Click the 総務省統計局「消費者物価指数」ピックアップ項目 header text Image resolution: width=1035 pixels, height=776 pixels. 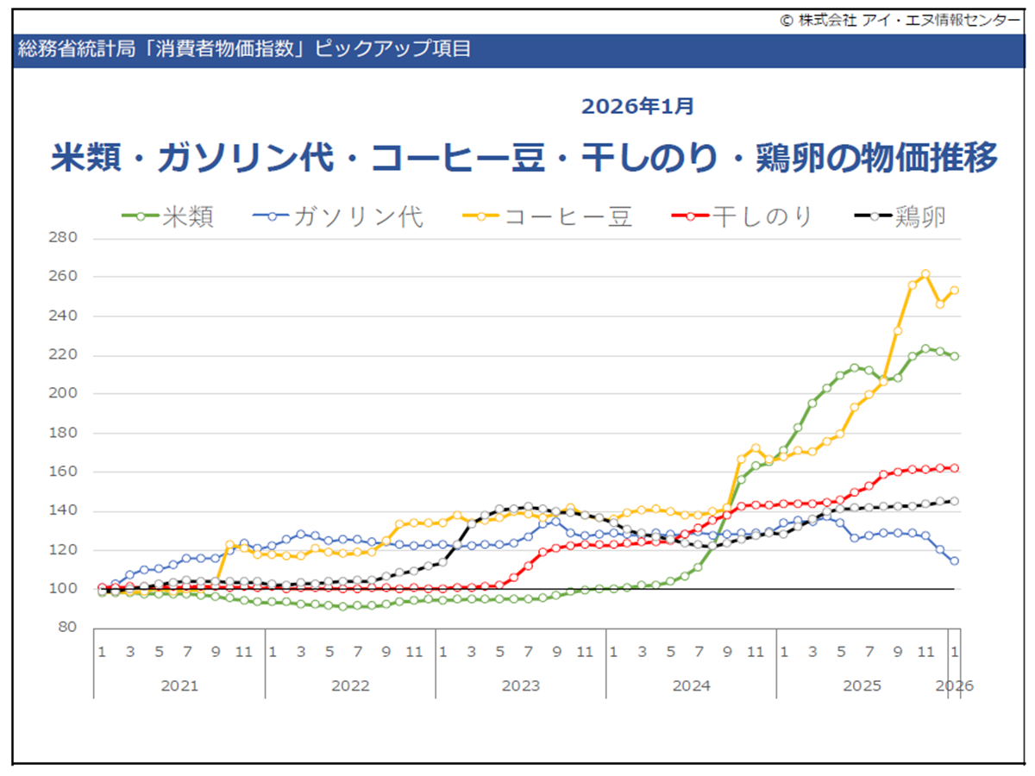coord(245,49)
